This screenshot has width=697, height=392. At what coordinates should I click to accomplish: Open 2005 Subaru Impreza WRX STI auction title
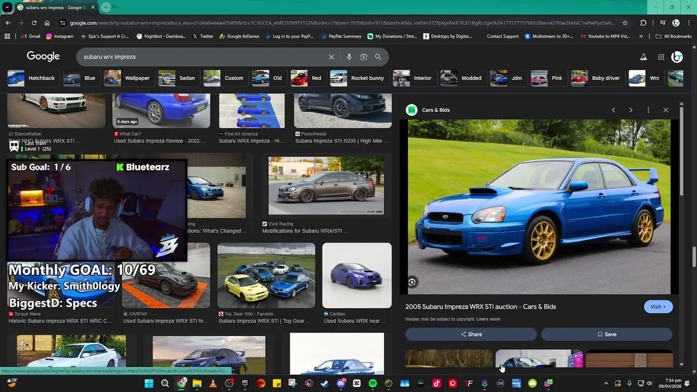click(481, 307)
